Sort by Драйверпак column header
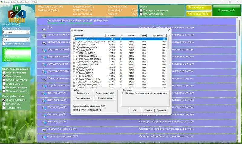The width and height of the screenshot is (242, 144). point(89,35)
